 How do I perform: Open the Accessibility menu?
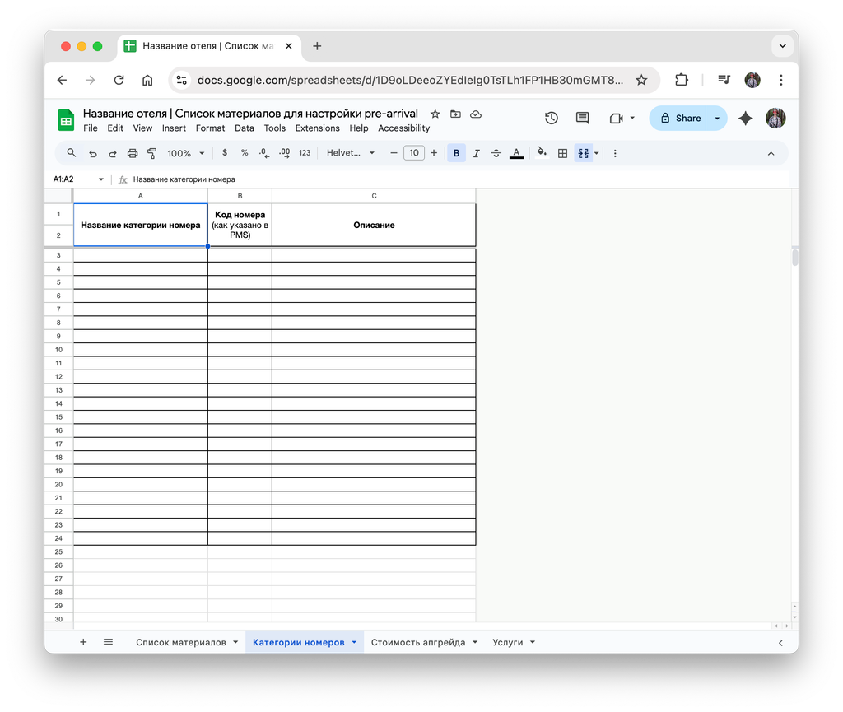point(403,128)
